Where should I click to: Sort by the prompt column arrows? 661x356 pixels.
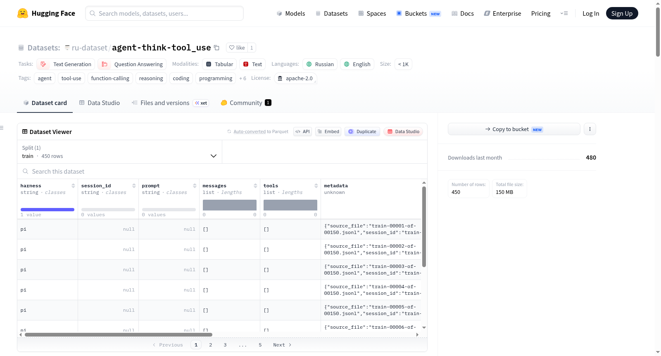195,186
